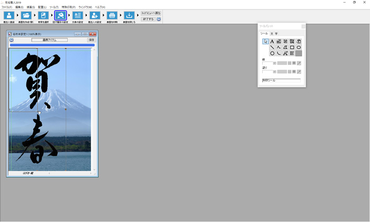370x222 pixels.
Task: Open the 裏面を作成・開く folder icon
Action: point(26,16)
